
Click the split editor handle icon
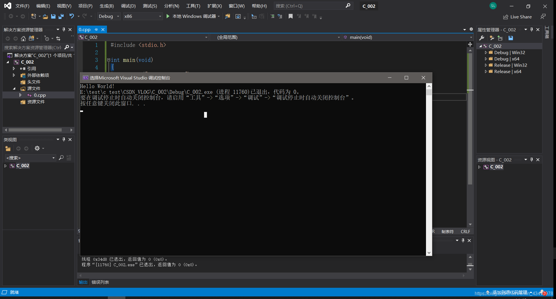point(470,44)
